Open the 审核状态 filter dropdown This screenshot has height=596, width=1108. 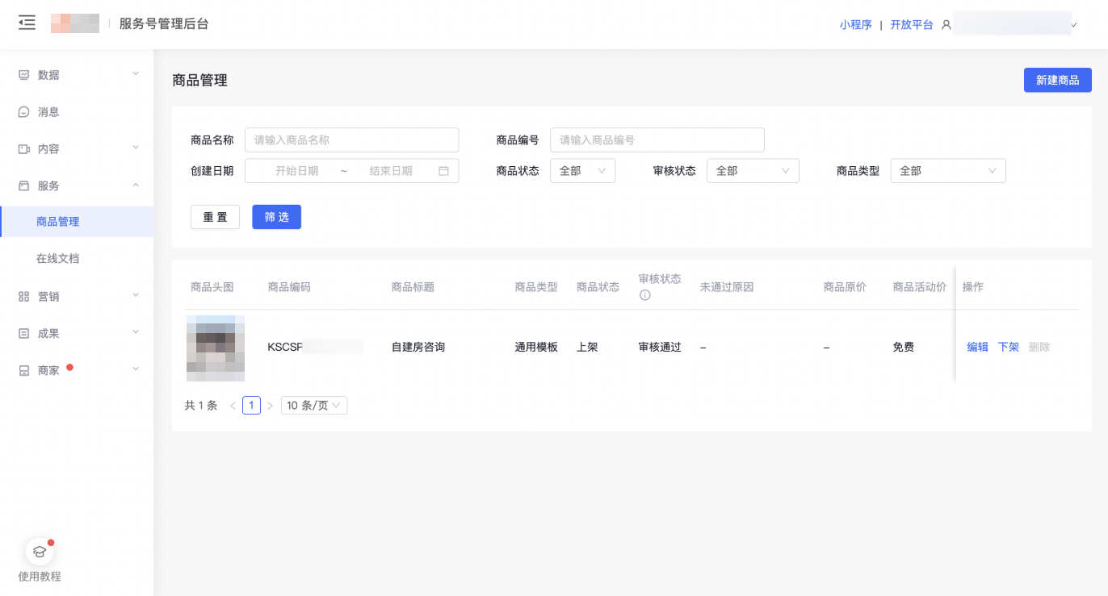tap(752, 171)
